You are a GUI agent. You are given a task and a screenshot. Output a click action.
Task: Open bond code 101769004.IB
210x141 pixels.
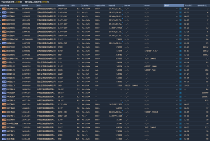pyautogui.click(x=27, y=39)
